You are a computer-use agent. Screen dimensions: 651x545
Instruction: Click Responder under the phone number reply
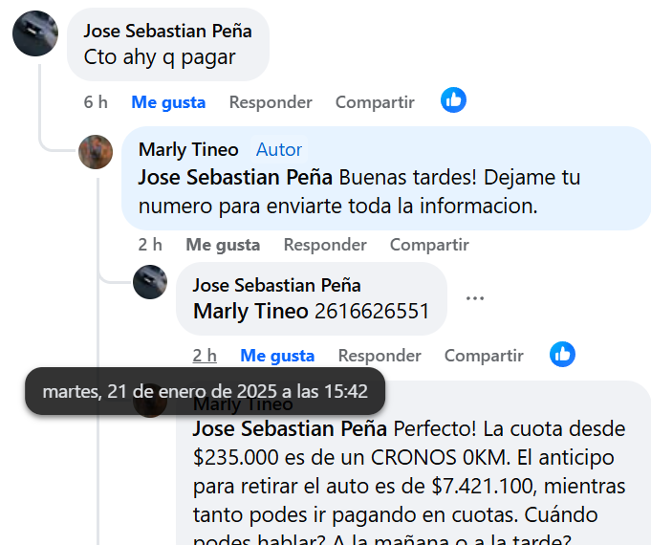pyautogui.click(x=380, y=356)
